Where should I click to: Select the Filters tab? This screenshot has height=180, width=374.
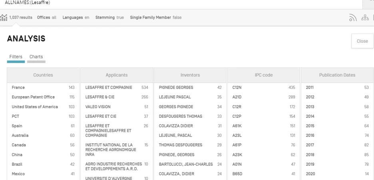[x=16, y=57]
